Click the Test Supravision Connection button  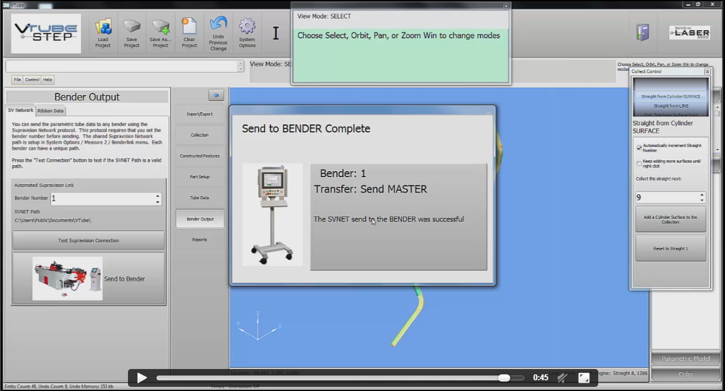pyautogui.click(x=88, y=241)
